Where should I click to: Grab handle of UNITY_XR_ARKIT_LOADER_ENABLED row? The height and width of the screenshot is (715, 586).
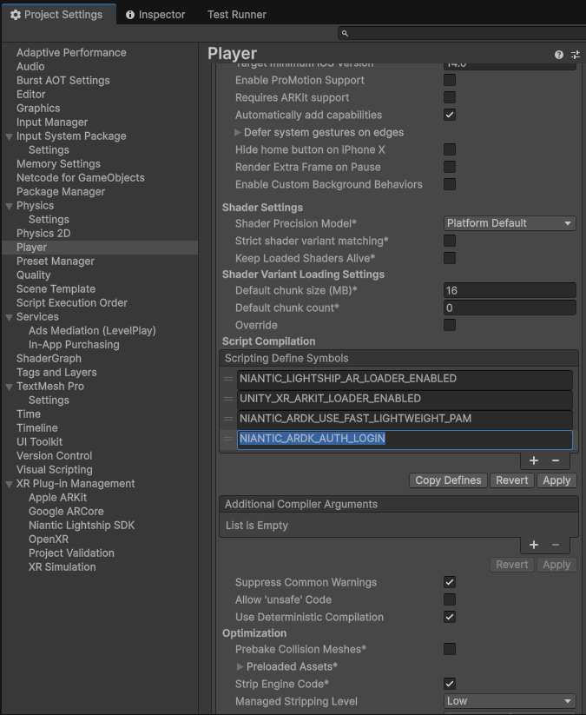coord(228,399)
